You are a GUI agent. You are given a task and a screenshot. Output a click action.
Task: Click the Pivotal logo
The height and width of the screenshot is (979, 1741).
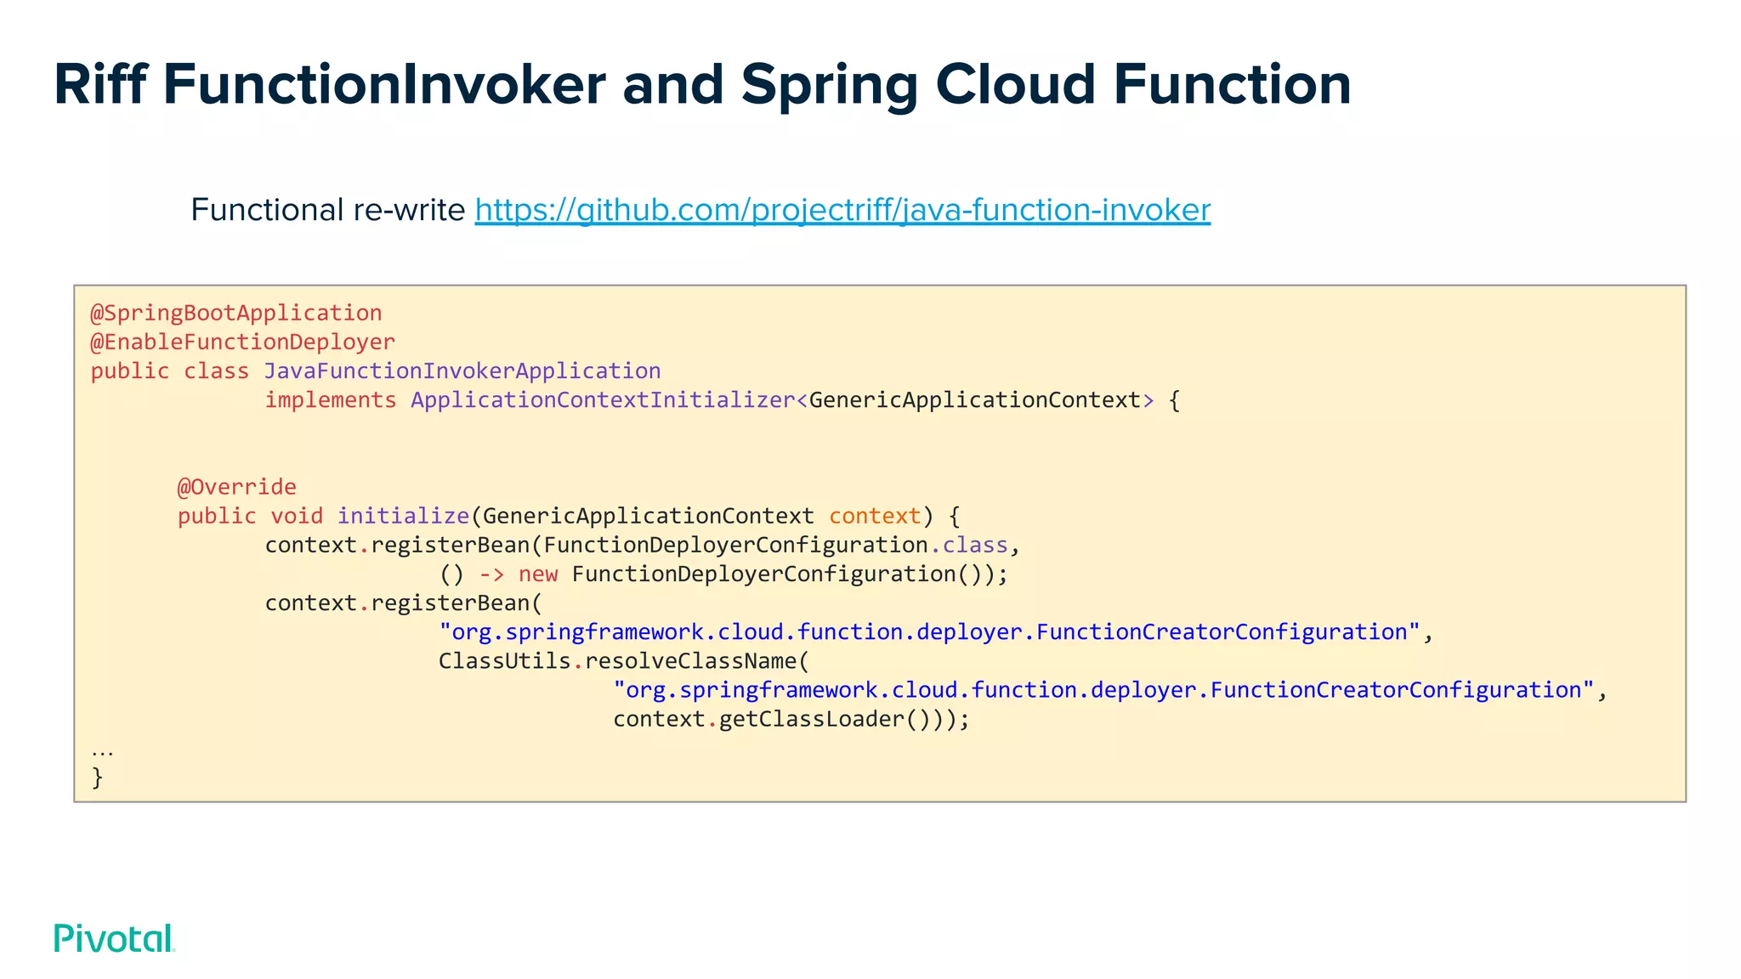(115, 937)
